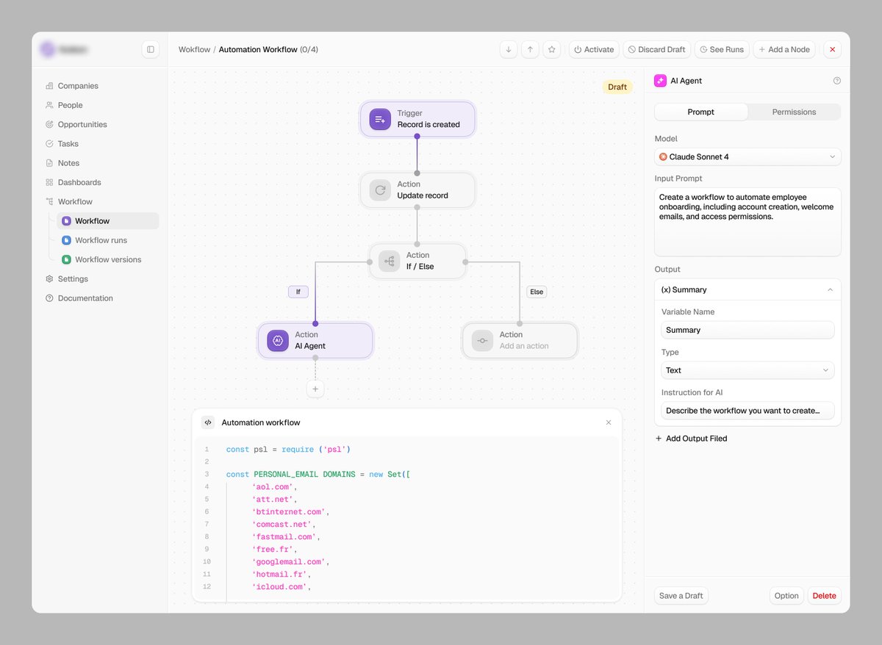Toggle the sidebar collapse icon
Screen dimensions: 882x645
click(x=150, y=49)
